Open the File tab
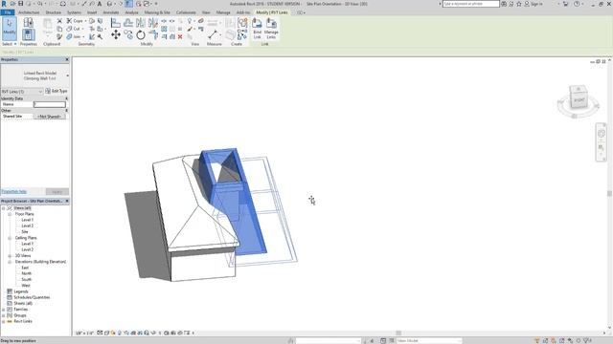 click(x=8, y=12)
